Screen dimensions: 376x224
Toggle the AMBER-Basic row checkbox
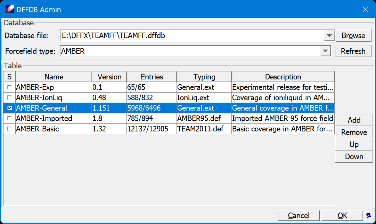click(x=9, y=129)
